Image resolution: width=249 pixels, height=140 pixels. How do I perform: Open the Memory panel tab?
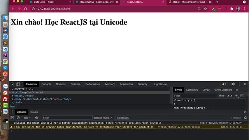coord(110,84)
